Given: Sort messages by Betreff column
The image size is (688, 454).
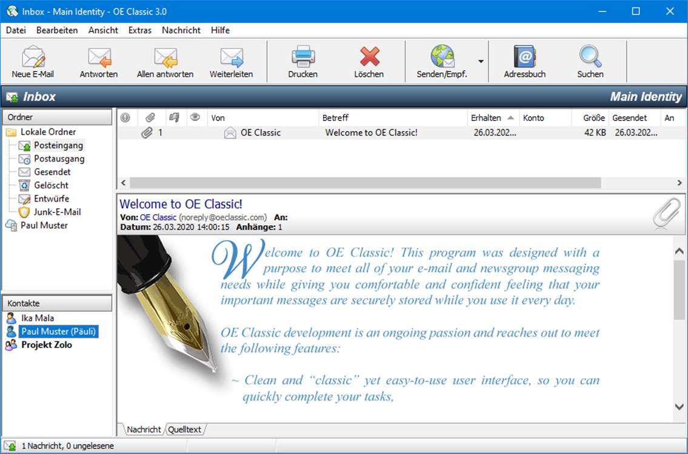Looking at the screenshot, I should point(393,117).
